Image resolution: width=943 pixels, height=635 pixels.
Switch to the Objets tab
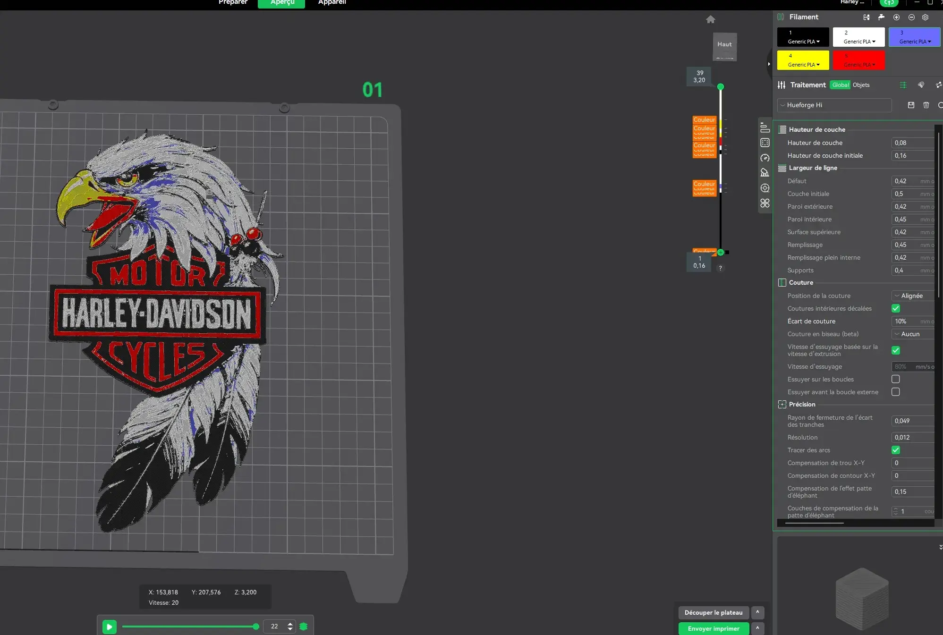point(861,85)
